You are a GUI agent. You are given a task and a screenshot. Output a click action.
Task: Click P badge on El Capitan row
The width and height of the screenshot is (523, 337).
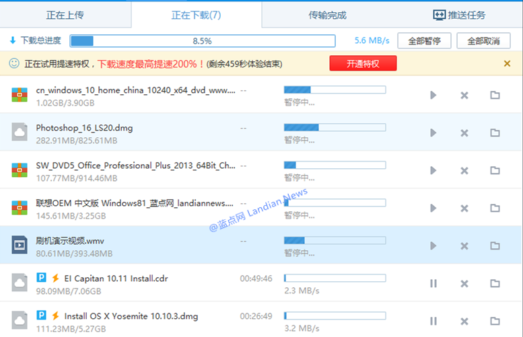[41, 277]
